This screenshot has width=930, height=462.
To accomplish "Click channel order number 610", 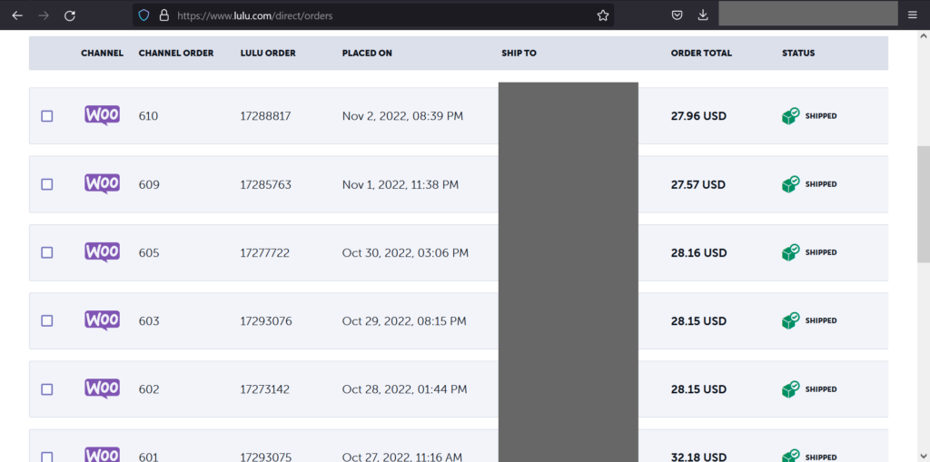I will (148, 116).
